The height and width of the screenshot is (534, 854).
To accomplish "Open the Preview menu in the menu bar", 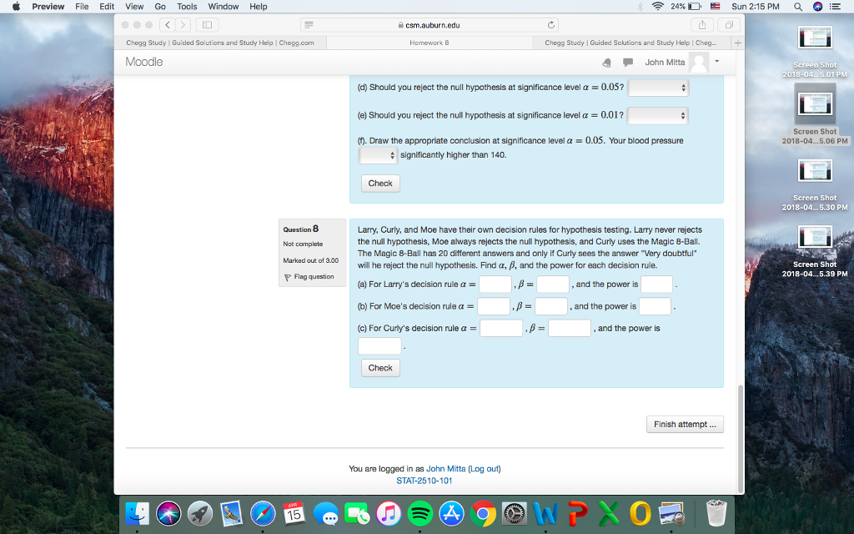I will pyautogui.click(x=48, y=6).
